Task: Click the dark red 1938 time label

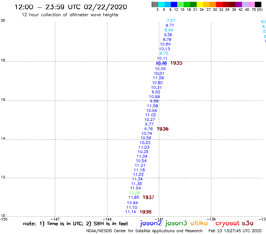Action: [x=146, y=212]
